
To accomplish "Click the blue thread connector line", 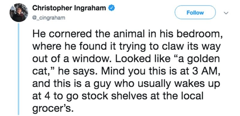I will [19, 69].
